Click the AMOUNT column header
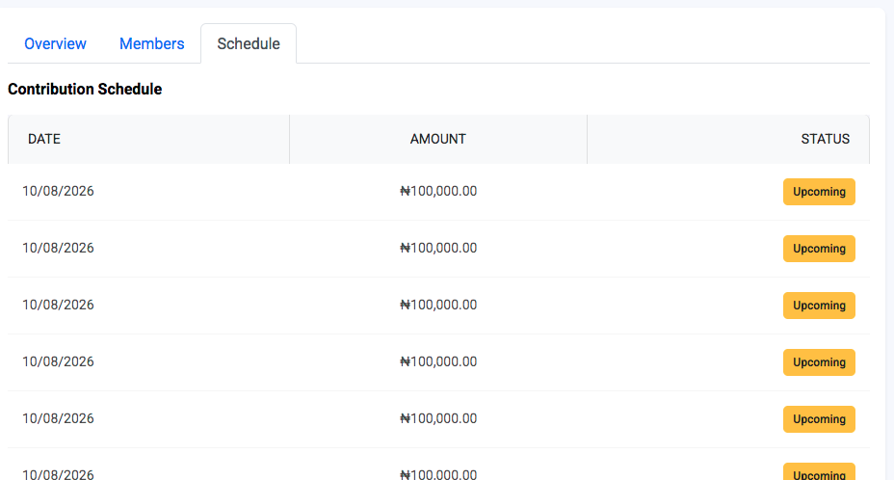894x480 pixels. coord(438,139)
